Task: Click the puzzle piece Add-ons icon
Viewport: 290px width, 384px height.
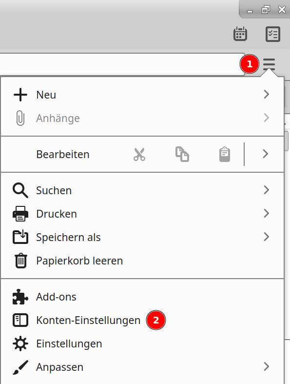Action: pos(20,297)
